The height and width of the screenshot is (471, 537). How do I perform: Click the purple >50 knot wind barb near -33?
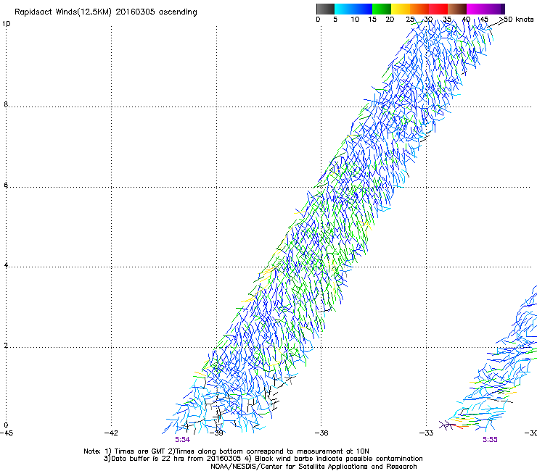point(446,425)
